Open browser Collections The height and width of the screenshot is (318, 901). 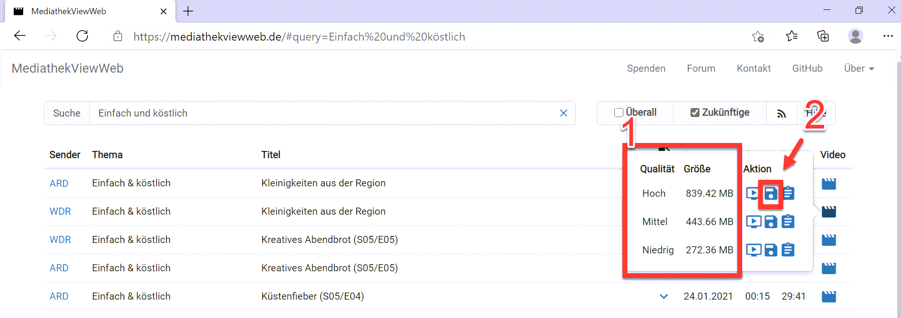point(823,36)
